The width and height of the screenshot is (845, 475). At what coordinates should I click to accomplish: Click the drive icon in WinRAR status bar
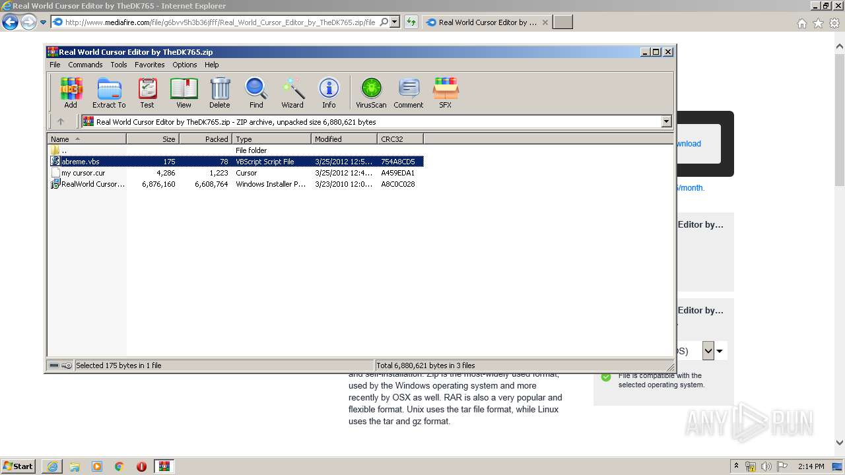click(x=54, y=365)
